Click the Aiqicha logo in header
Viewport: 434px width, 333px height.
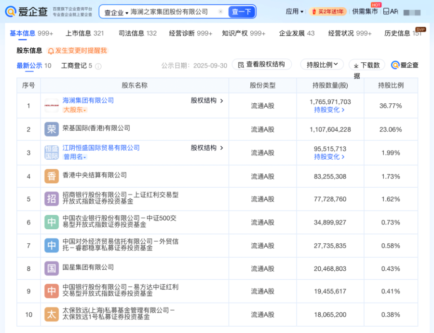26,12
